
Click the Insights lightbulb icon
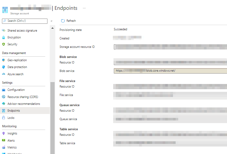[x=4, y=133]
